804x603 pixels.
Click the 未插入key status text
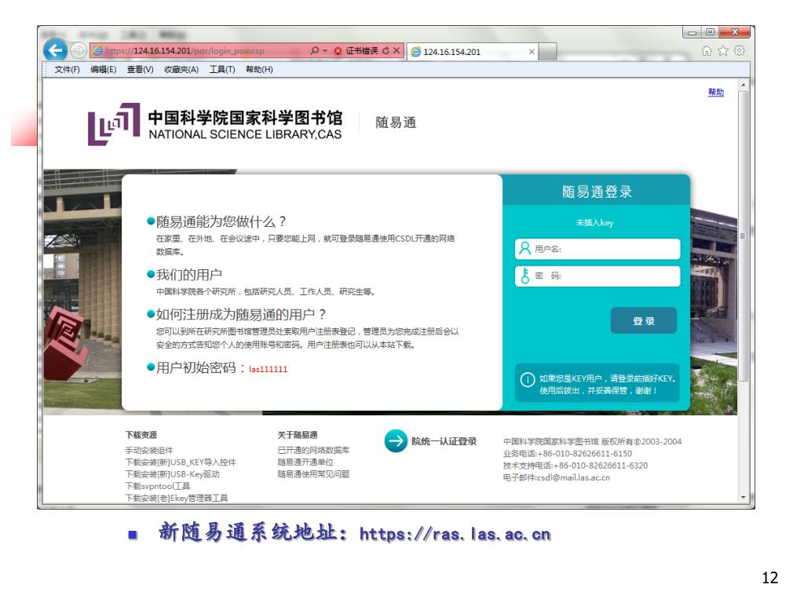(595, 223)
